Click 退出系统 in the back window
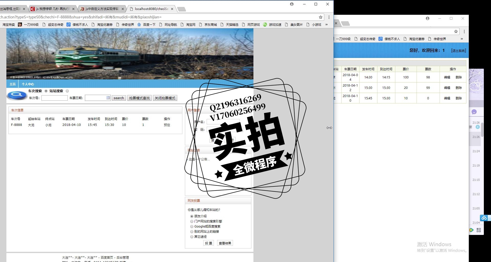 [459, 51]
